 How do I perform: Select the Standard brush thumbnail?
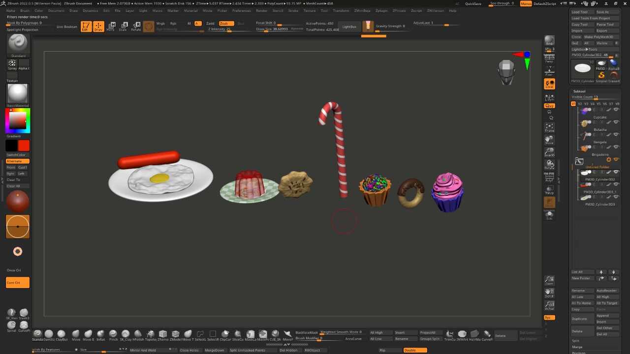[18, 44]
